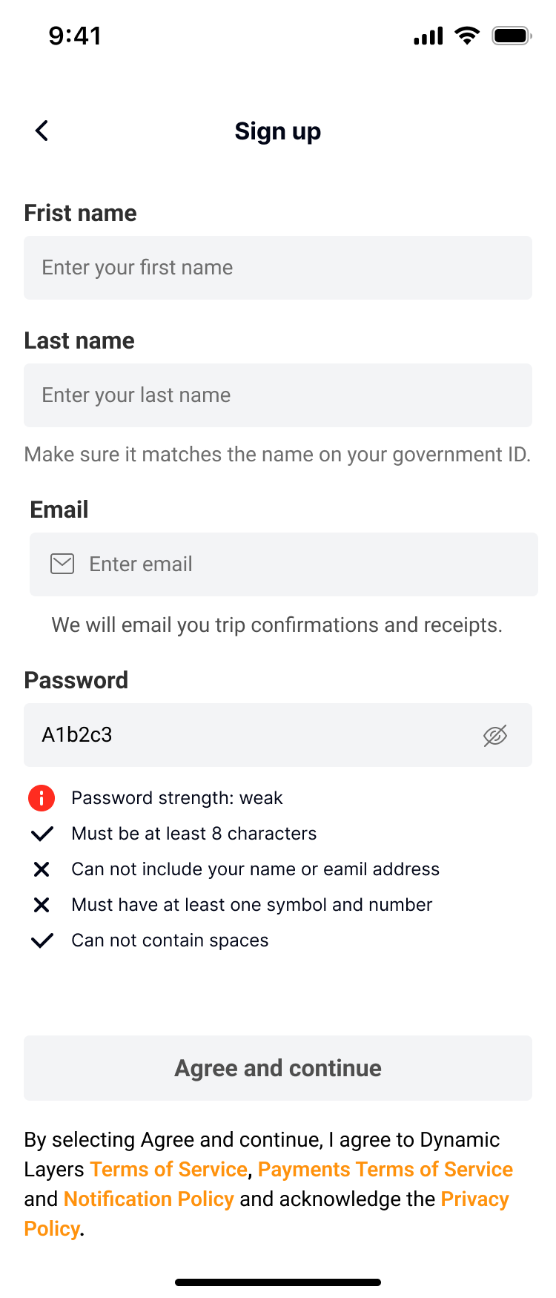This screenshot has height=1298, width=556.
Task: Open the Privacy Policy link
Action: (x=473, y=1199)
